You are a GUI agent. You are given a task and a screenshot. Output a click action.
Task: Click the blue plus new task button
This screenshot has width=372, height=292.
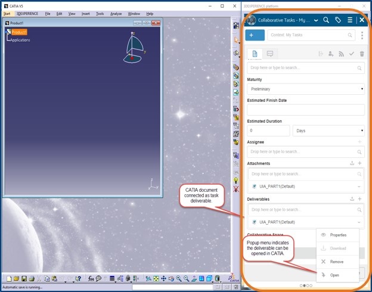coord(255,35)
